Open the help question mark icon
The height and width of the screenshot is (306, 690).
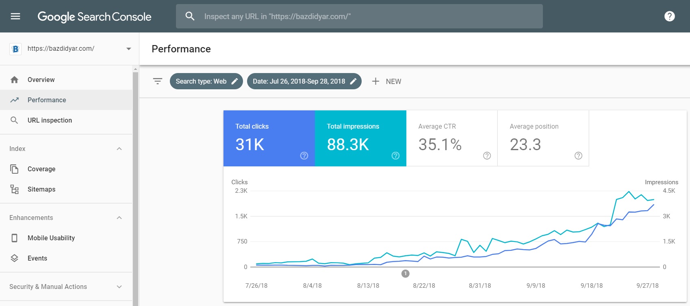(x=669, y=16)
